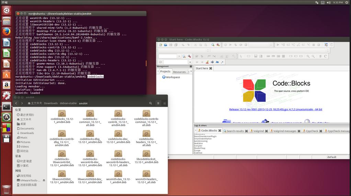Viewport: 351px width, 196px height.
Task: Click amd64 in file manager path bar
Action: coord(83,103)
